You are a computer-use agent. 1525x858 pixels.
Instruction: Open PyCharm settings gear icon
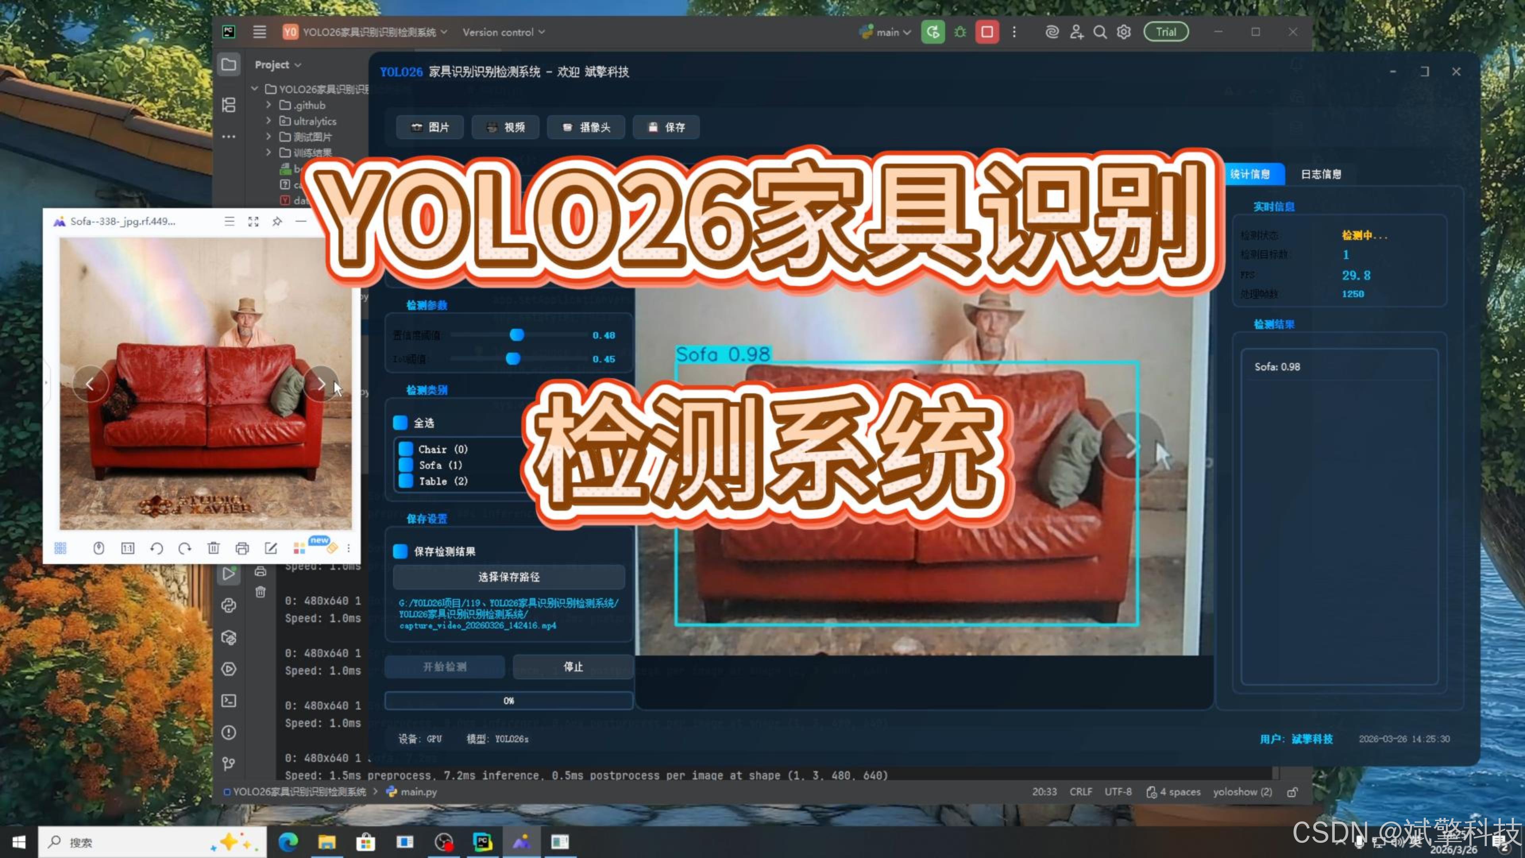pyautogui.click(x=1123, y=32)
